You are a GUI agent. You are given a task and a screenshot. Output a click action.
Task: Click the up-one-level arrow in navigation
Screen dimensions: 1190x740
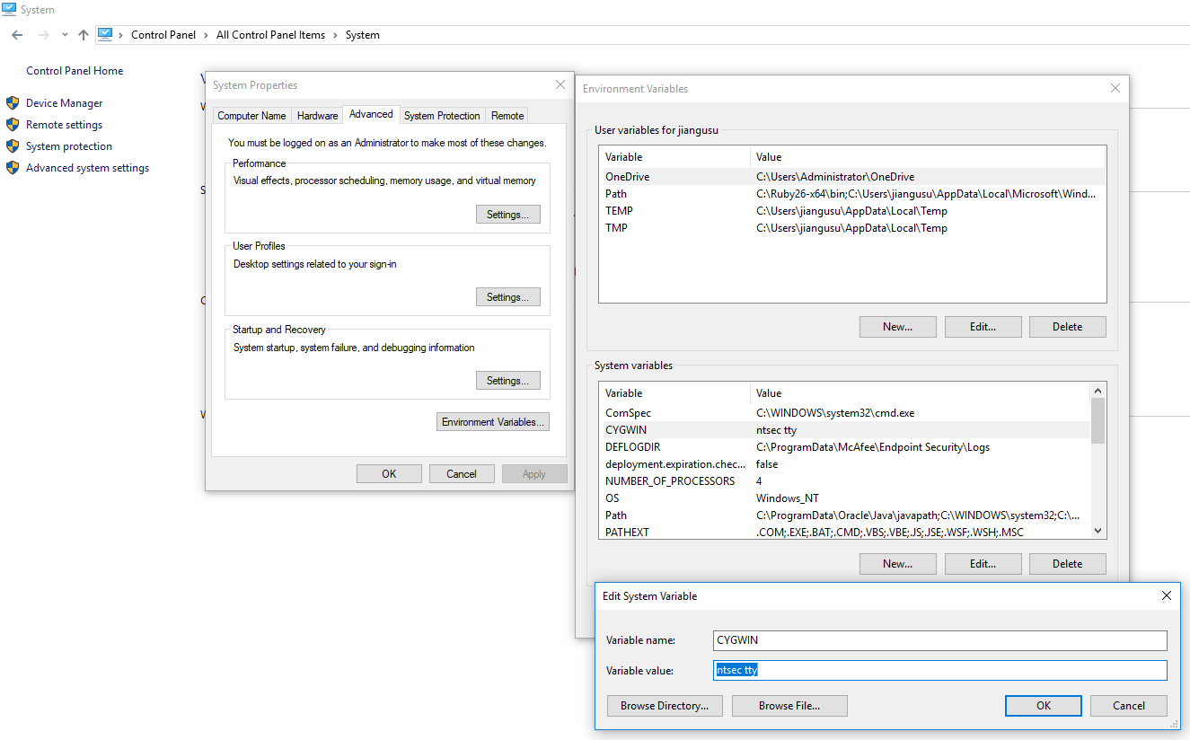coord(82,34)
